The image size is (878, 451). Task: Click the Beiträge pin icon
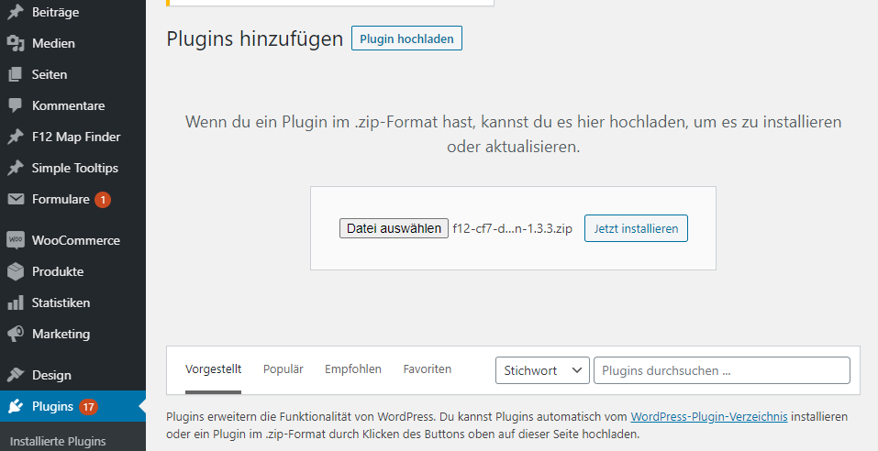(x=16, y=12)
